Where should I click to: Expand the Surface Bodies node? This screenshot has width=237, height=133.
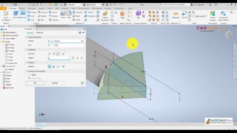point(1,35)
